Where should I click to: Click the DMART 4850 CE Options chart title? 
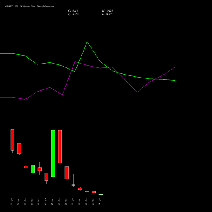[x=30, y=6]
